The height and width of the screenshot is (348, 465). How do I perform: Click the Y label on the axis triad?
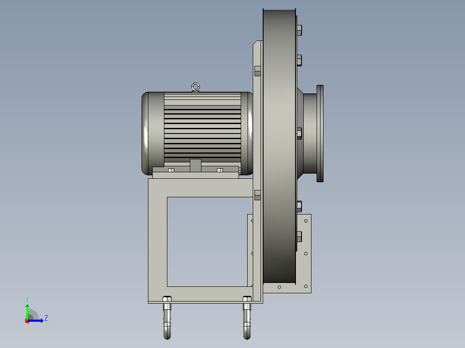[x=27, y=299]
